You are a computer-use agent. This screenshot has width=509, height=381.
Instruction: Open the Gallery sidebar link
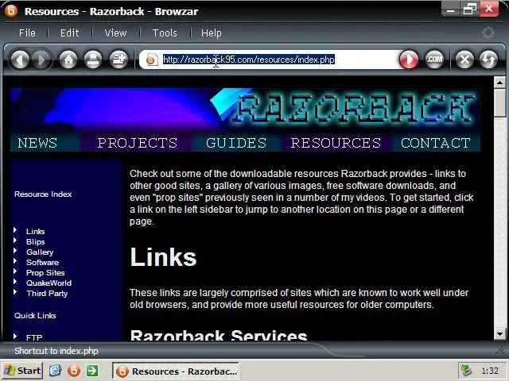(x=40, y=252)
